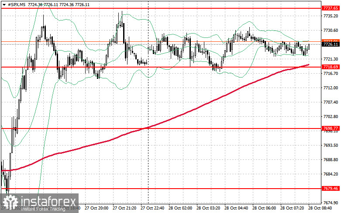Click the 28 Oct 03:20 time label
Viewport: 341px width, 213px height.
[208, 208]
